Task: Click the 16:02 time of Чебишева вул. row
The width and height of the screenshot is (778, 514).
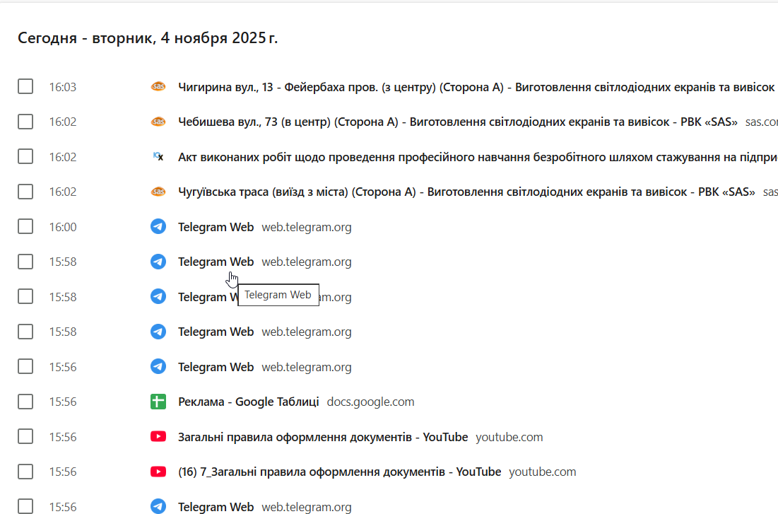Action: coord(62,122)
